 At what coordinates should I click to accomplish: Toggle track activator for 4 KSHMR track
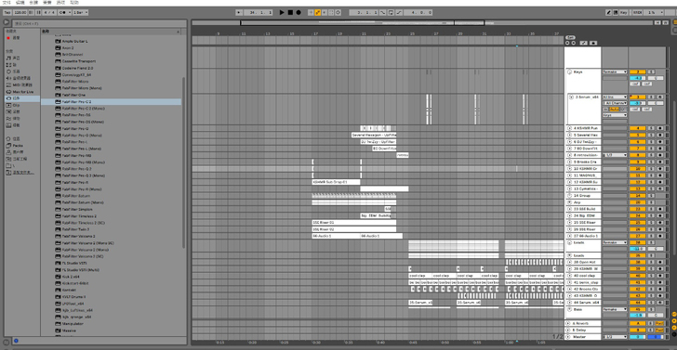click(637, 128)
